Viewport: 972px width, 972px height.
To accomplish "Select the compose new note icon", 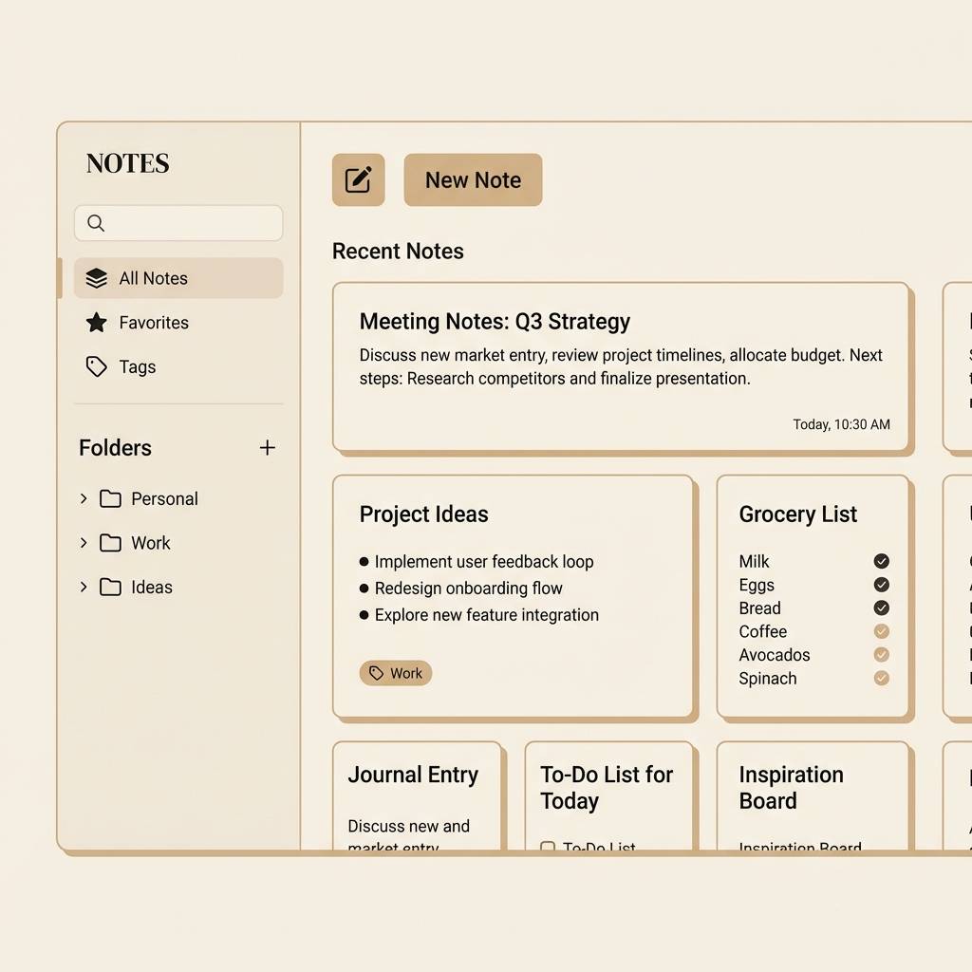I will coord(358,179).
